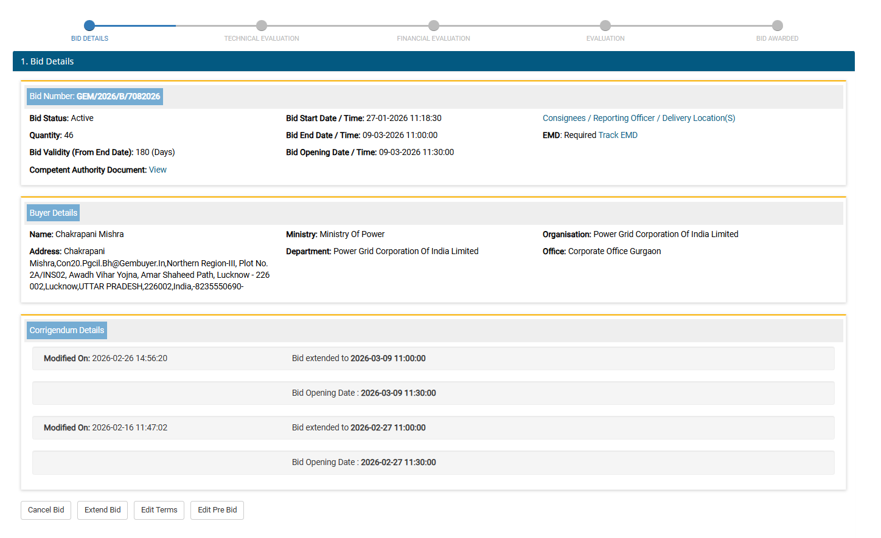The width and height of the screenshot is (881, 538).
Task: Click the Financial Evaluation step circle
Action: coord(434,26)
